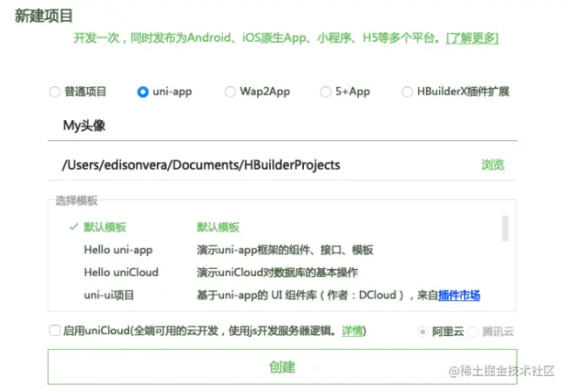Select the Hello uniCloud template
The height and width of the screenshot is (390, 567).
(121, 272)
